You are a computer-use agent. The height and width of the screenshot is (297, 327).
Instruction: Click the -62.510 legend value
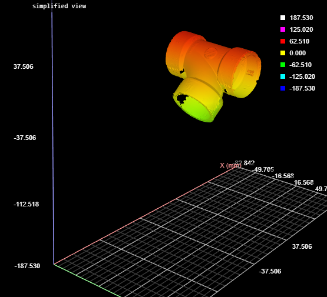coord(300,65)
